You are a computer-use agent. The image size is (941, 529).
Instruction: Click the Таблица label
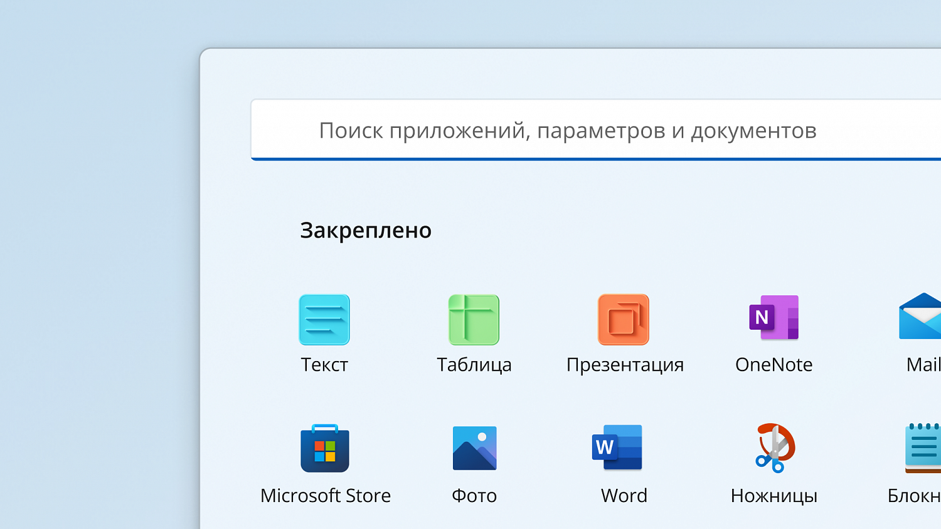[474, 365]
